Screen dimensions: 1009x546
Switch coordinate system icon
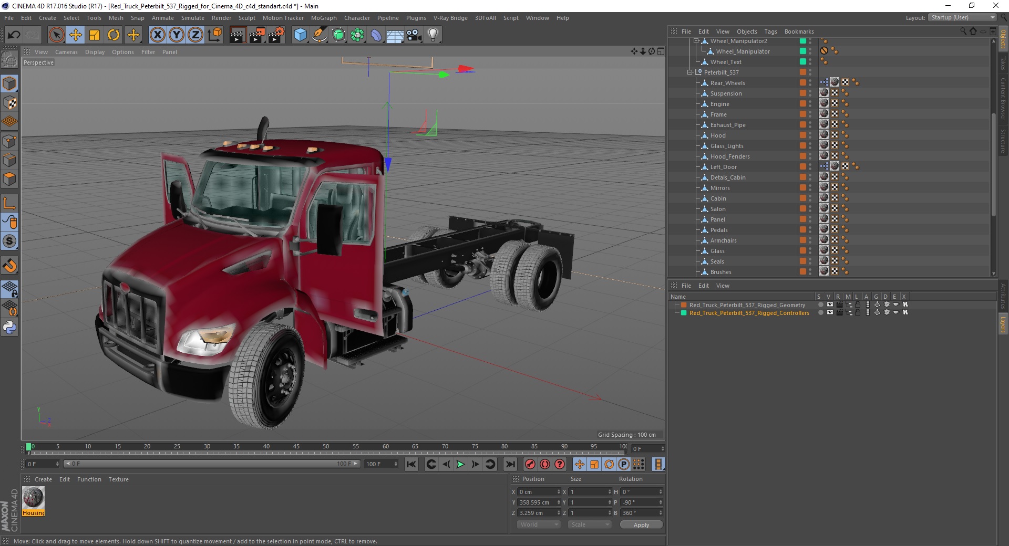[x=215, y=35]
